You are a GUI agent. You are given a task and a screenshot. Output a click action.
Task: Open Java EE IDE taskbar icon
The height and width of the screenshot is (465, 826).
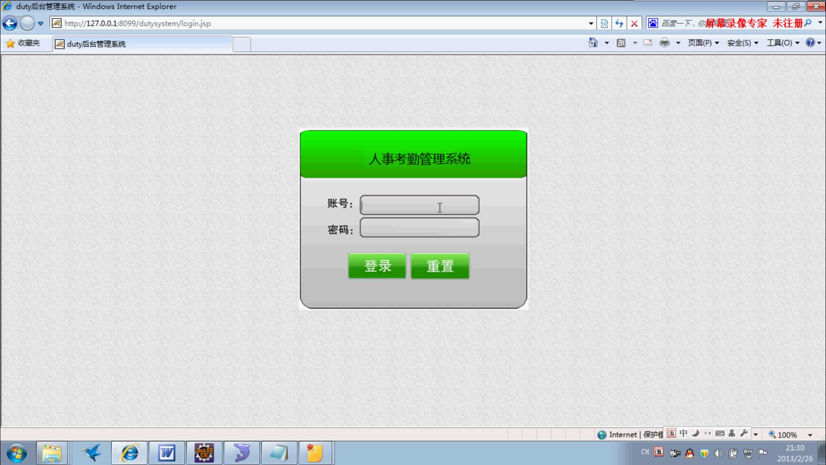pyautogui.click(x=204, y=453)
